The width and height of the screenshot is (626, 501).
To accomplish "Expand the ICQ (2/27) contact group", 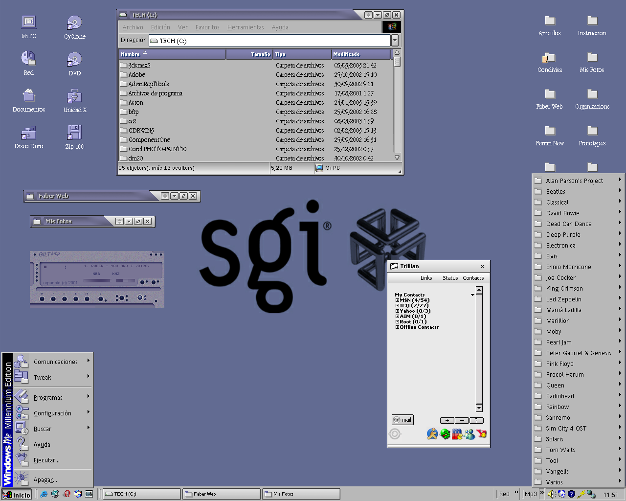I will point(397,306).
